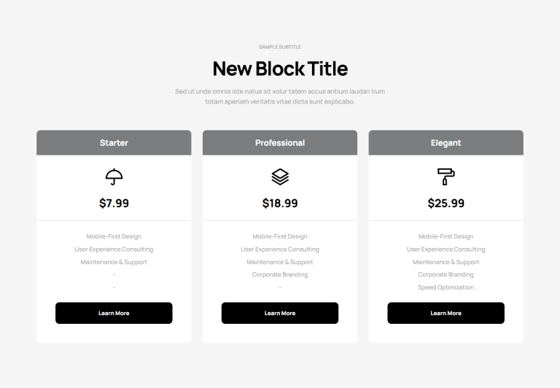Click the $18.99 price

pyautogui.click(x=280, y=203)
